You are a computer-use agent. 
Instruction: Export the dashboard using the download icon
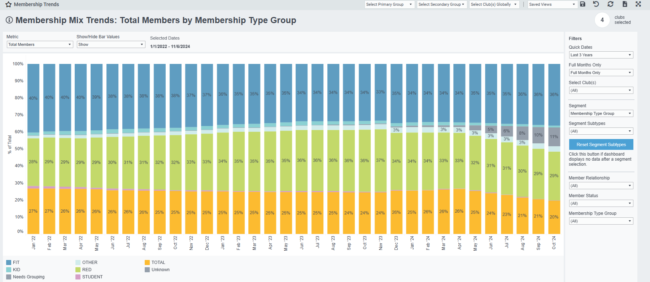[x=624, y=4]
